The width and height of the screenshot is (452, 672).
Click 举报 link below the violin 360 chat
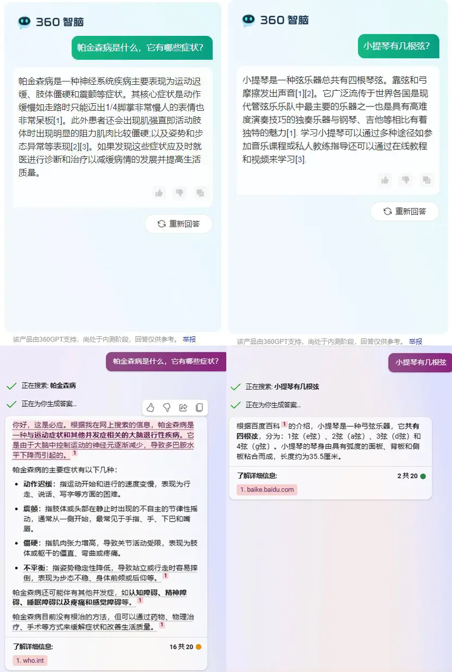click(x=415, y=342)
